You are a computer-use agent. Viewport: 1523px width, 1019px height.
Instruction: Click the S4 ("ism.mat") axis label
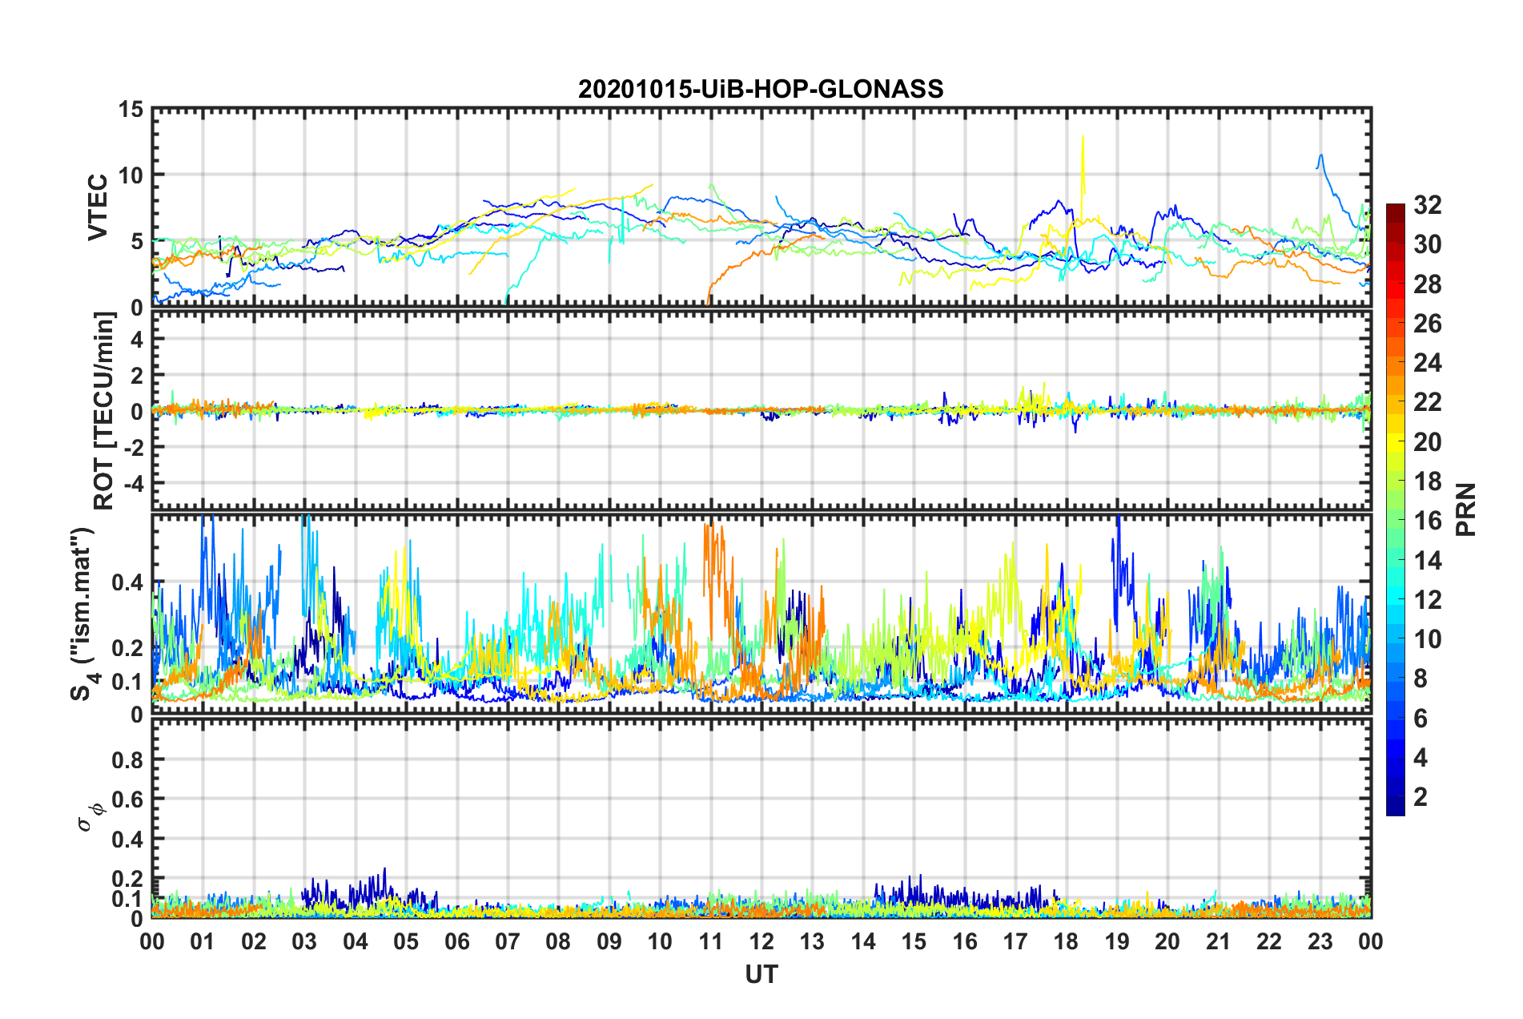(x=83, y=613)
